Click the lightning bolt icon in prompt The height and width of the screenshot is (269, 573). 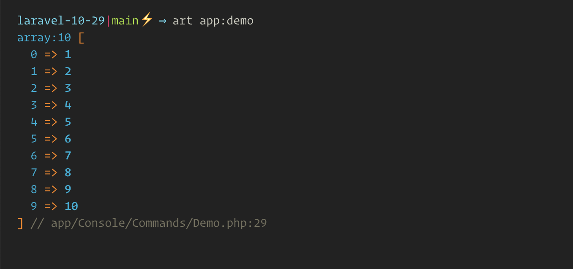tap(147, 20)
